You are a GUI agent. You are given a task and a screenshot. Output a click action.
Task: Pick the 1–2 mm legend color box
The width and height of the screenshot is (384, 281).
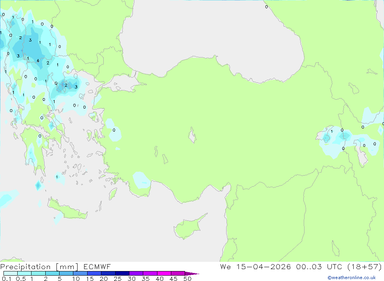tap(38, 273)
